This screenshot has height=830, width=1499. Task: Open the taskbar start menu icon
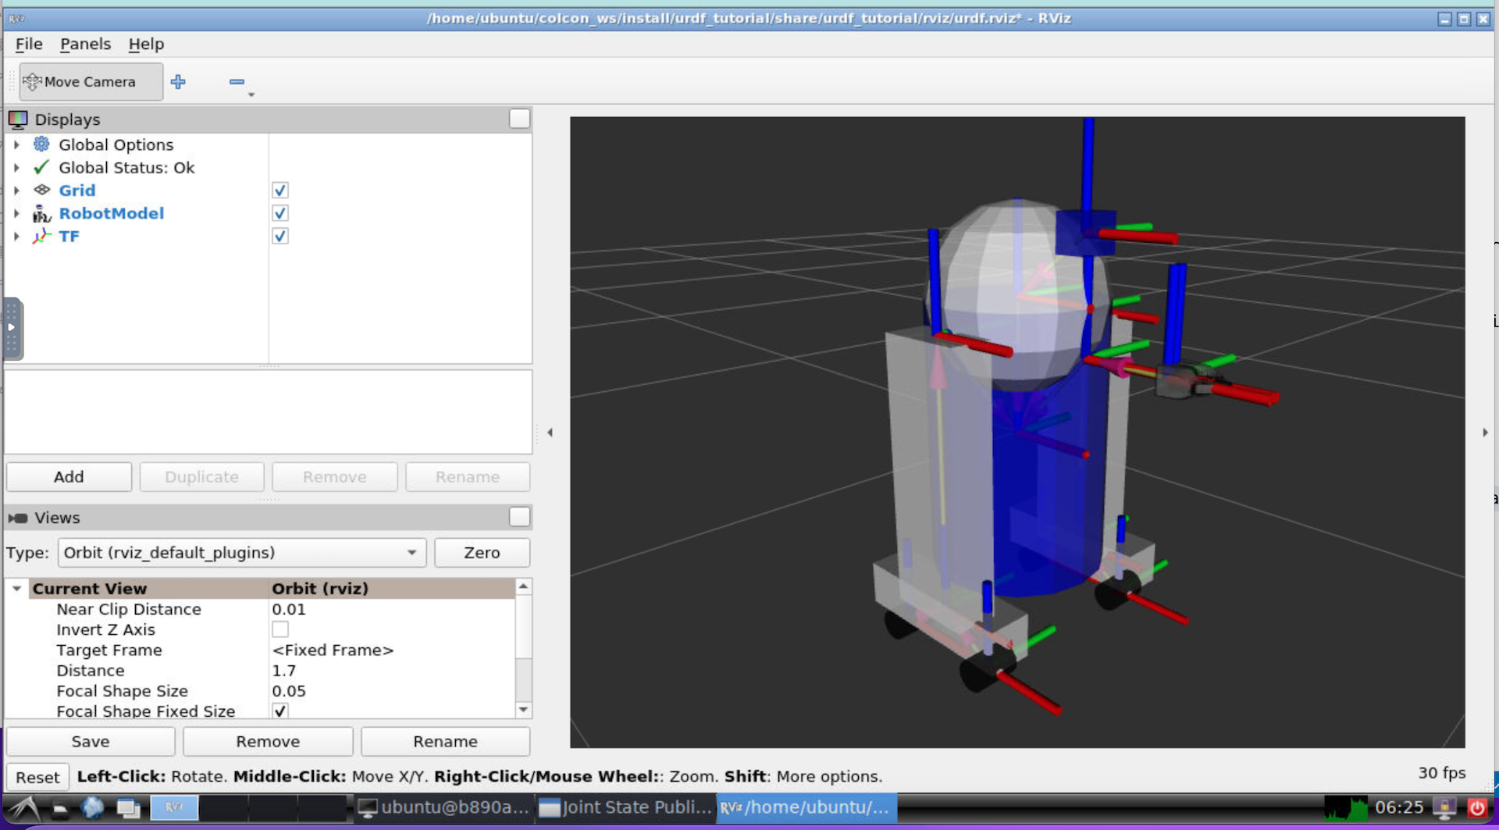coord(24,808)
